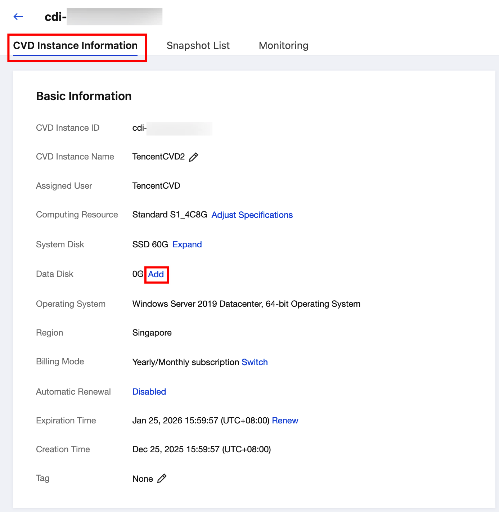This screenshot has height=512, width=499.
Task: Edit Tag with pencil icon
Action: click(162, 479)
